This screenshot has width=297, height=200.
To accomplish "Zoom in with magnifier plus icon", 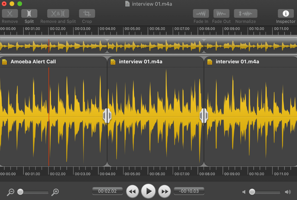I will click(x=55, y=192).
